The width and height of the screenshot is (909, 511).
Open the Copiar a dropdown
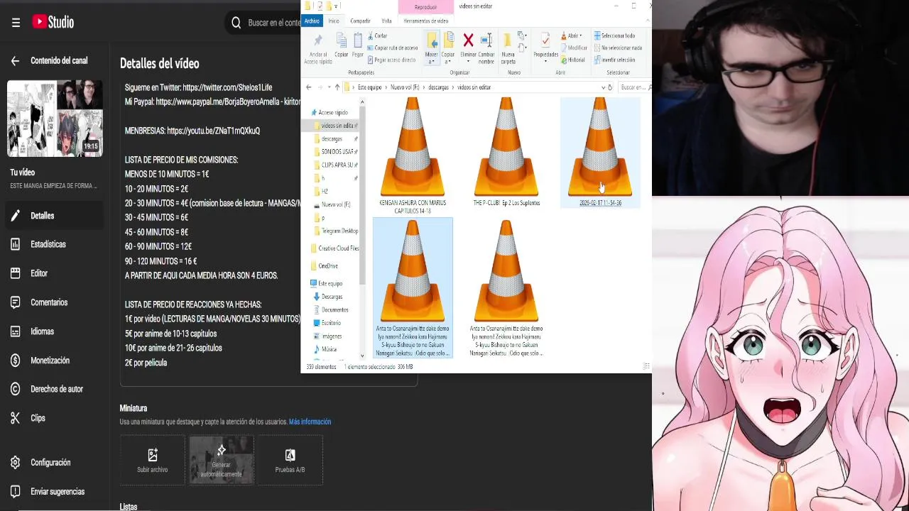tap(448, 48)
